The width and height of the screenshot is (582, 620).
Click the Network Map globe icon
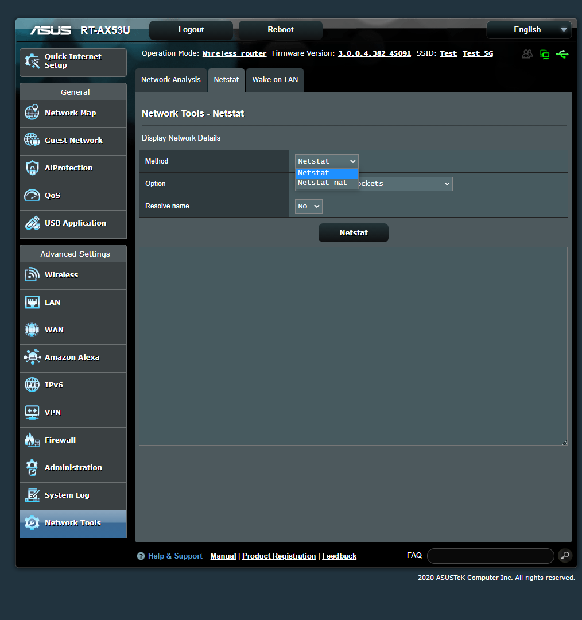[32, 113]
